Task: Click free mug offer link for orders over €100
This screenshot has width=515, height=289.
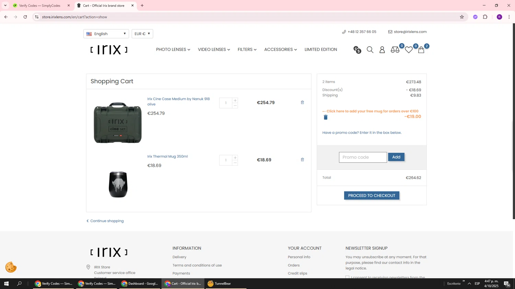Action: coord(370,111)
